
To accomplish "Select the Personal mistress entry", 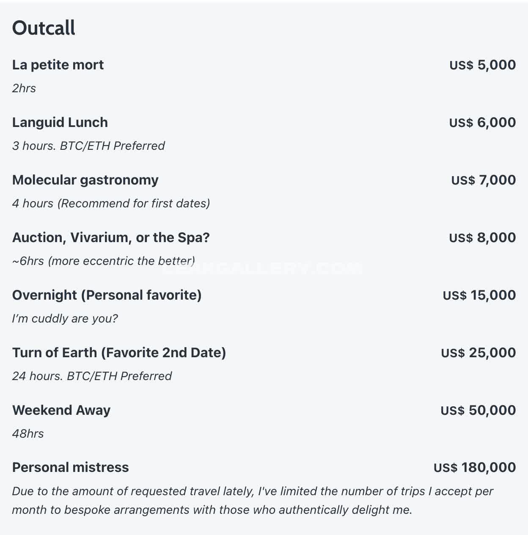I will pyautogui.click(x=71, y=467).
